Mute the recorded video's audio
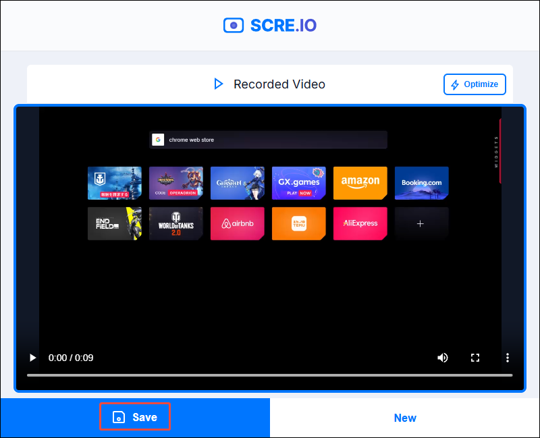The width and height of the screenshot is (540, 438). [443, 358]
